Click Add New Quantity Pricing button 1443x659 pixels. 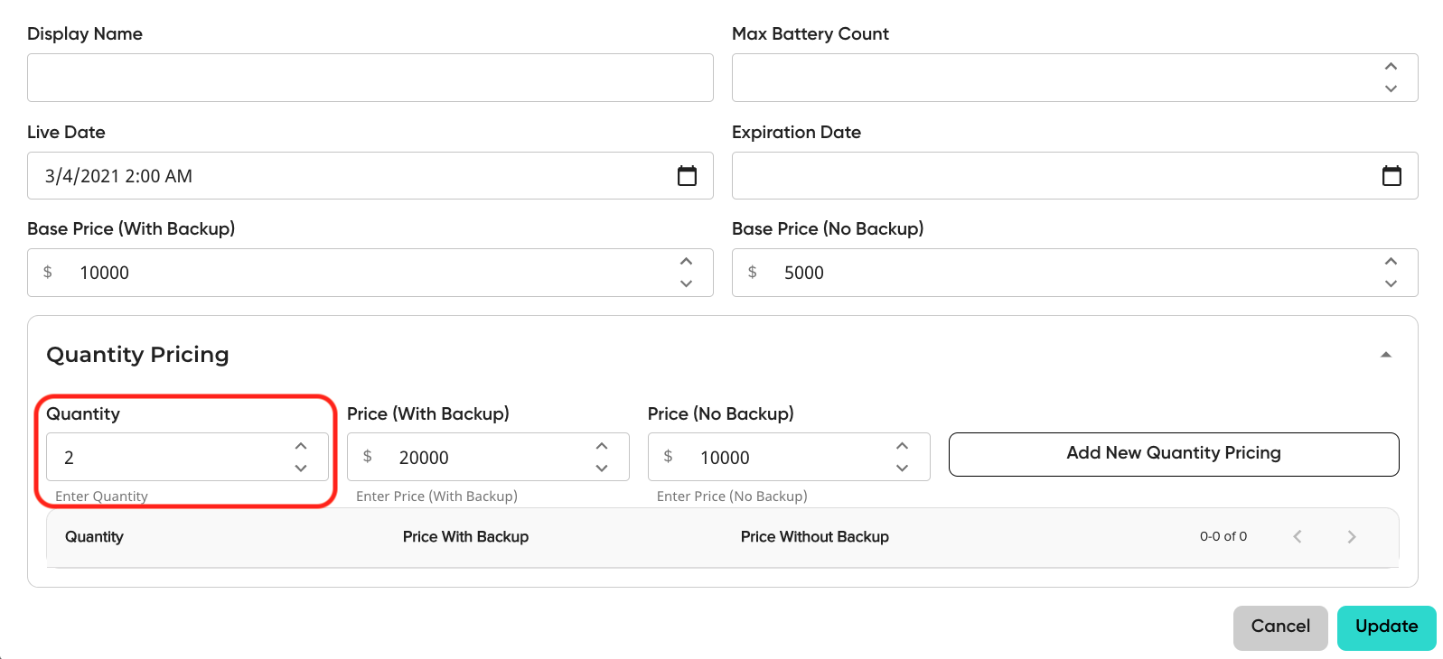tap(1174, 454)
